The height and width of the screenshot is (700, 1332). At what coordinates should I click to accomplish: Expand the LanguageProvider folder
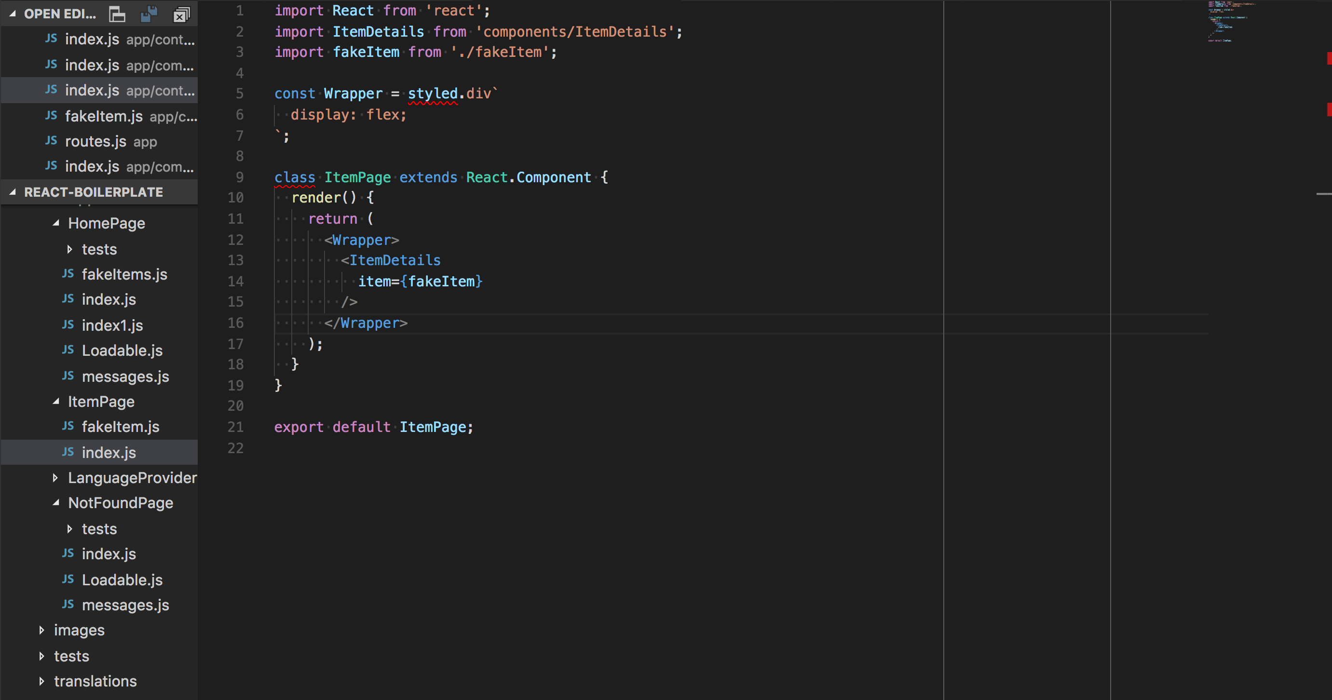tap(56, 477)
